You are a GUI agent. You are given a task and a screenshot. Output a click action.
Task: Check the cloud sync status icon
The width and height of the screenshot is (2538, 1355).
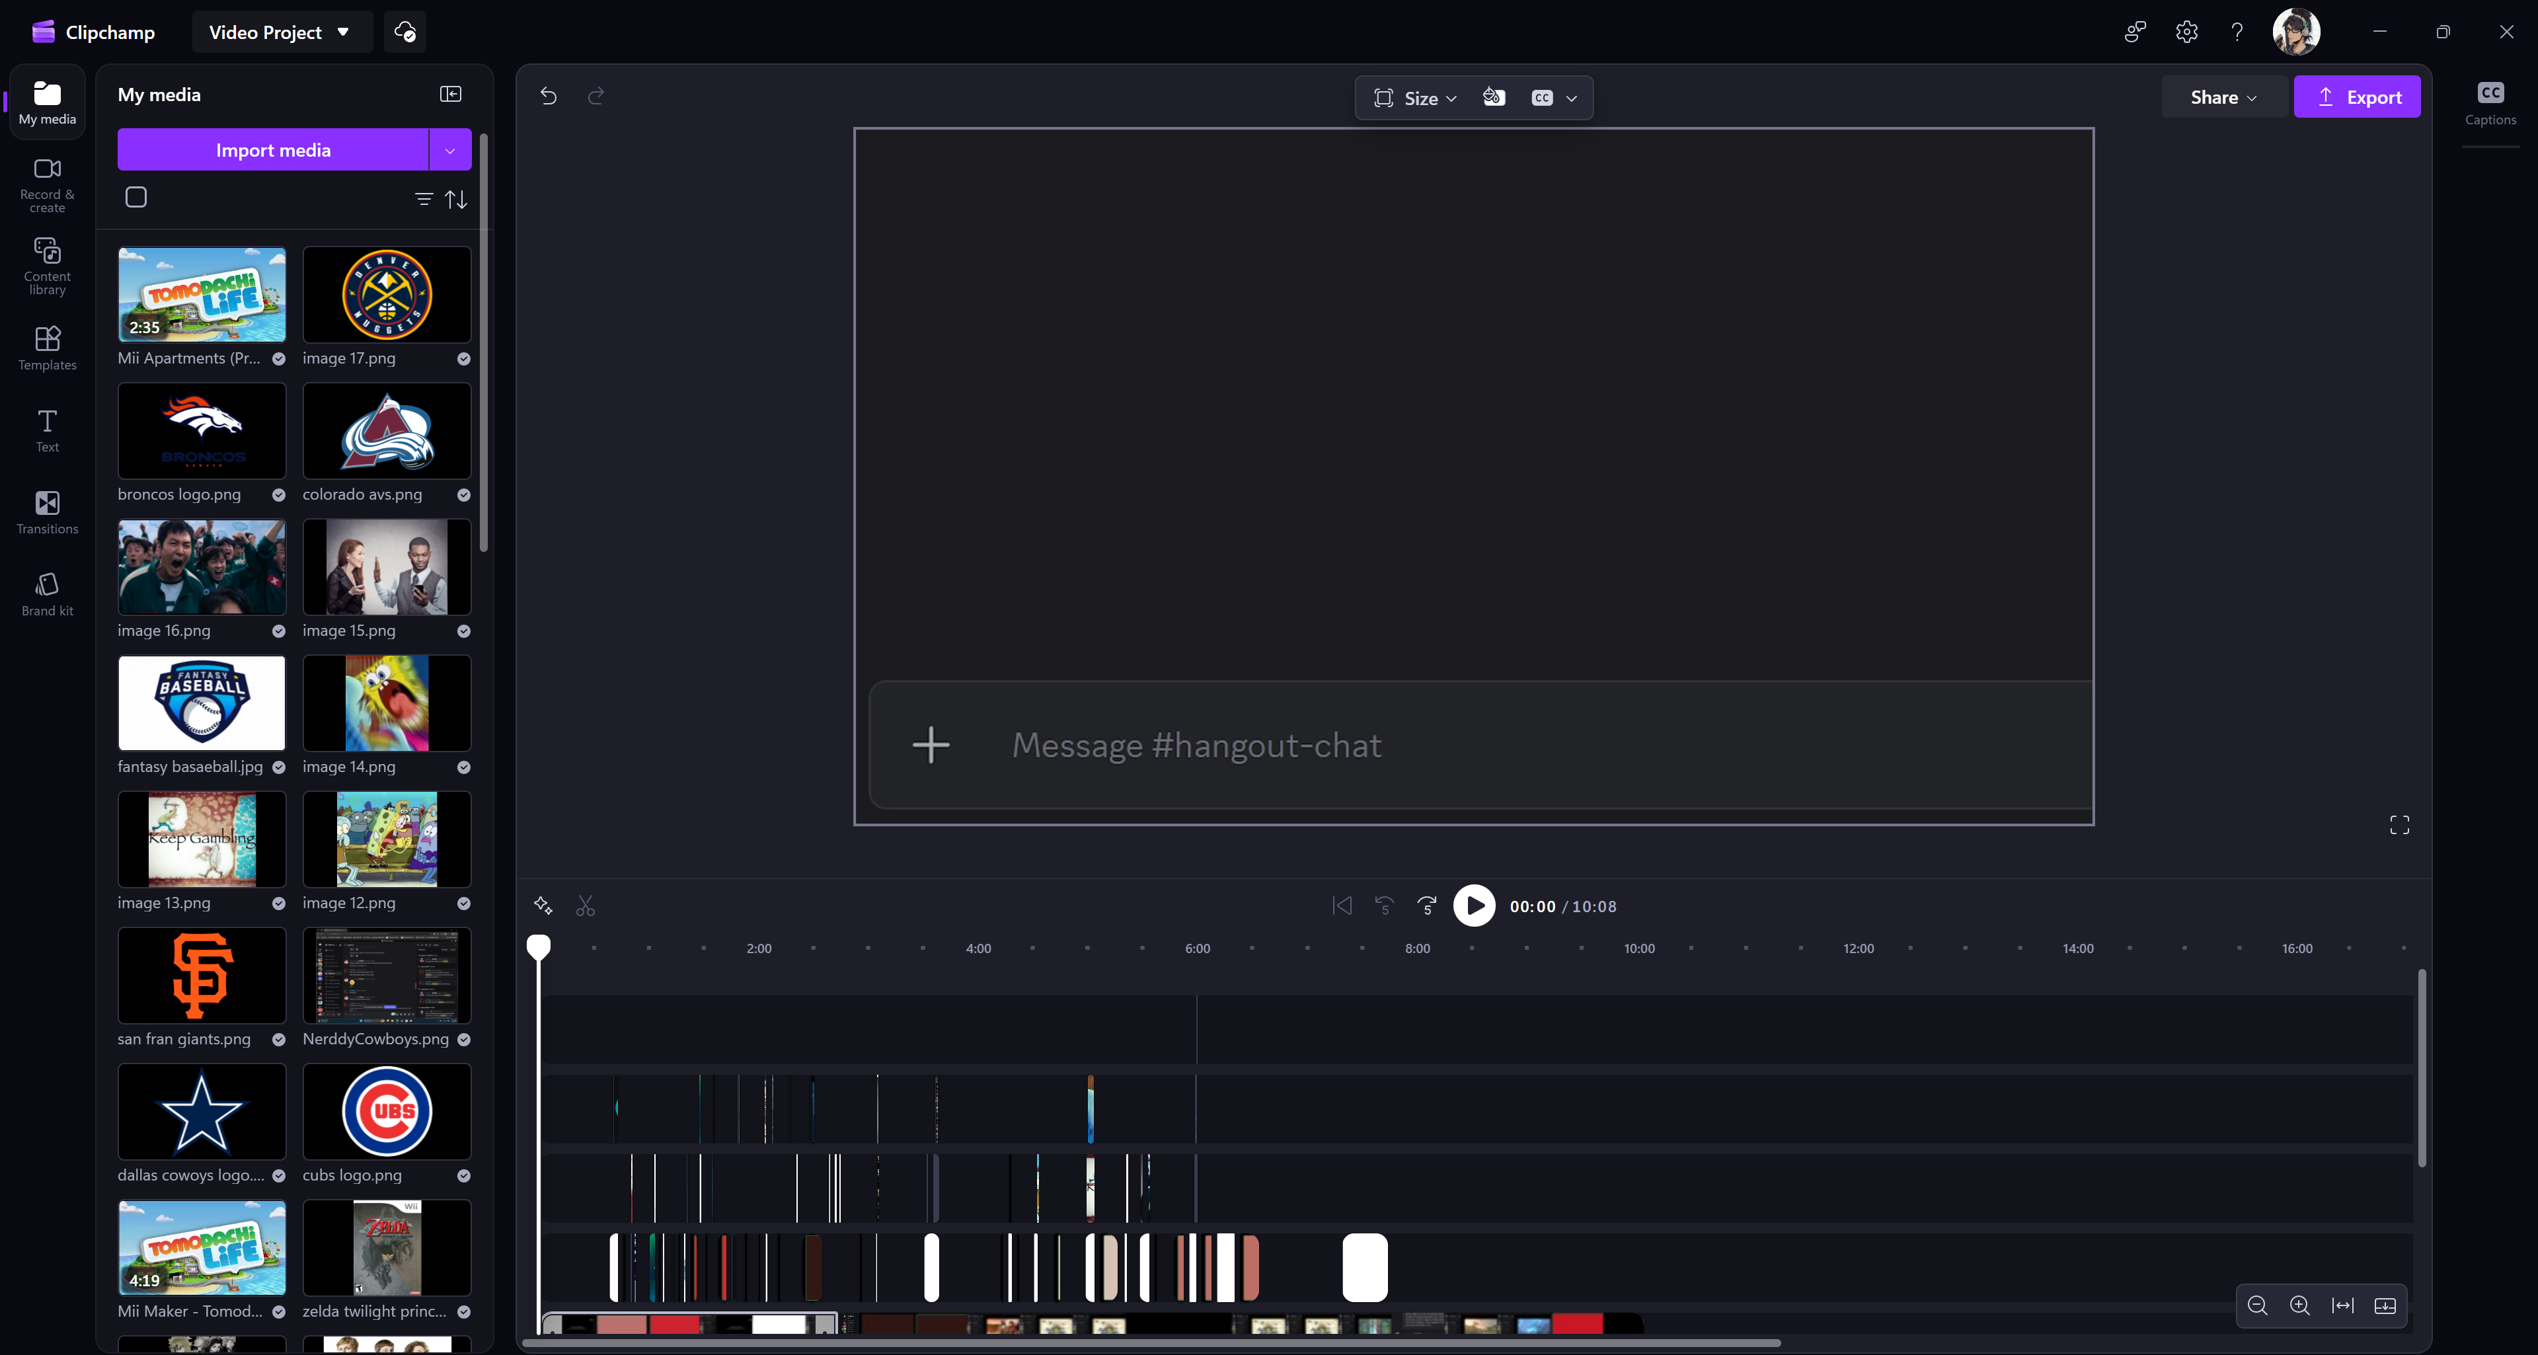[405, 32]
